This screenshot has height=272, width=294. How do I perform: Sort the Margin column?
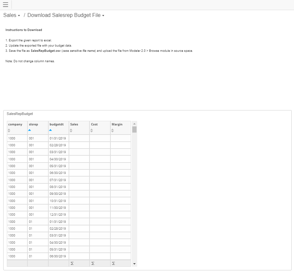click(112, 130)
